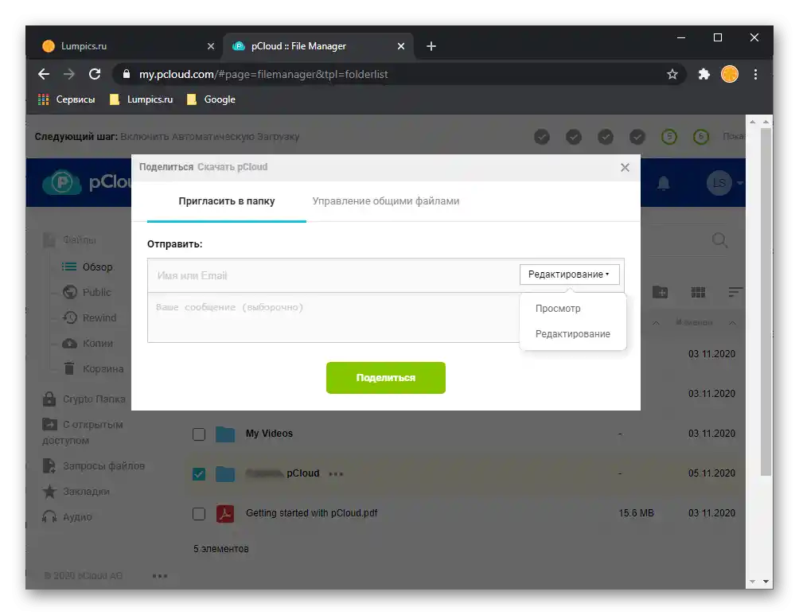Close the pCloud File Manager tab
799x615 pixels.
pos(400,46)
